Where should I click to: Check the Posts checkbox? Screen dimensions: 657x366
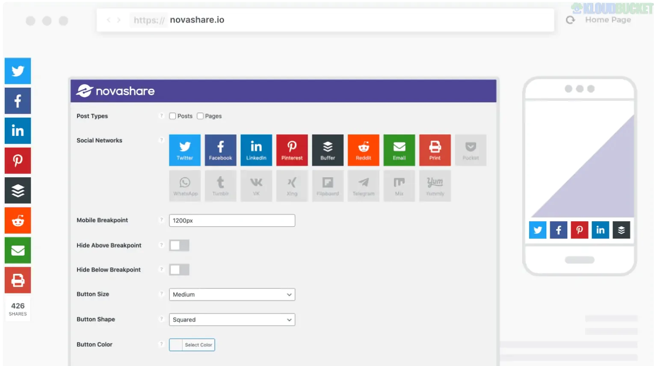point(173,116)
